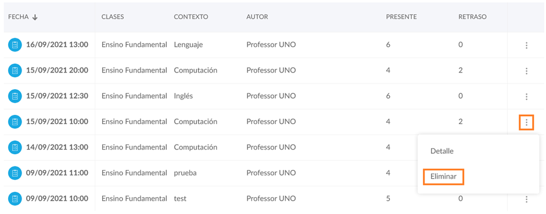Image resolution: width=546 pixels, height=214 pixels.
Task: Click the clipboard icon beside 14/09/2021 13:00
Action: 15,147
